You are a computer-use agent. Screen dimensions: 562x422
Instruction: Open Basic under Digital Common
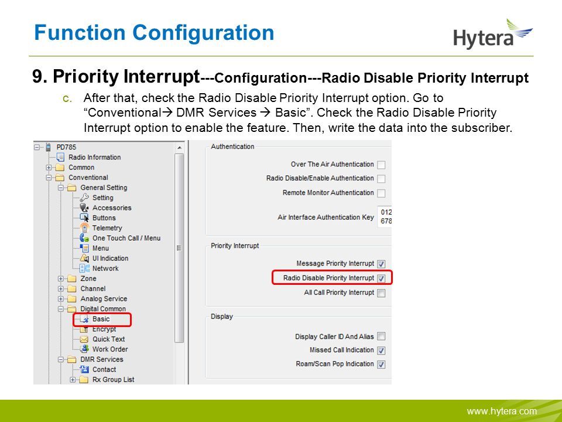[101, 319]
